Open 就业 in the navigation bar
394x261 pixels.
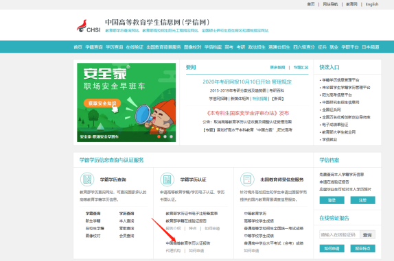334,47
